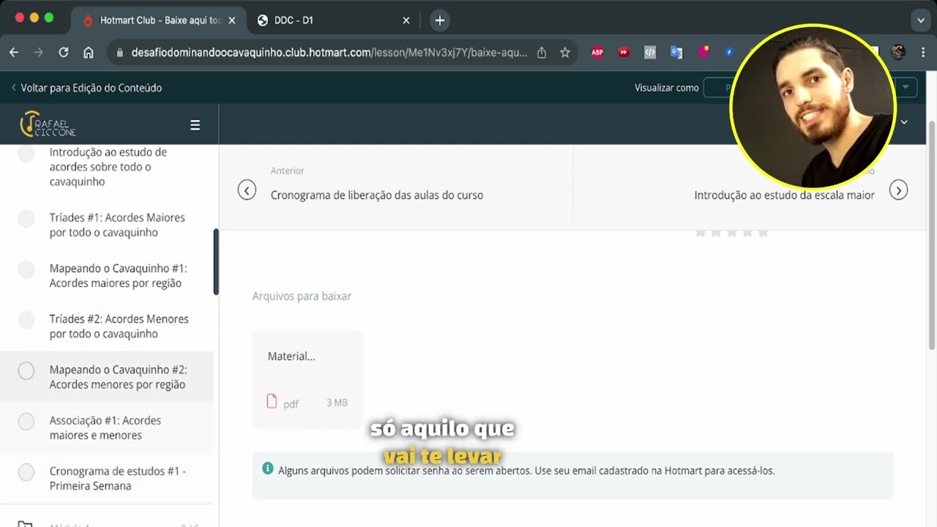Open the Google Translate extension

pos(676,52)
